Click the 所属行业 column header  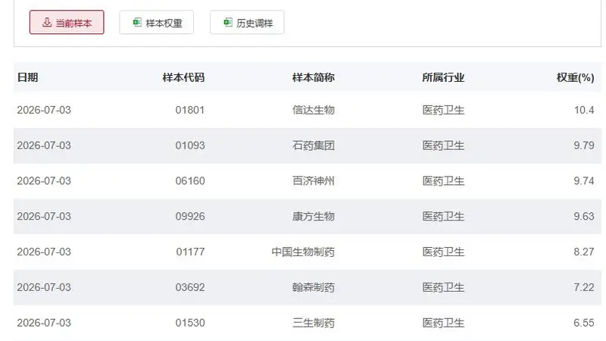pyautogui.click(x=443, y=77)
